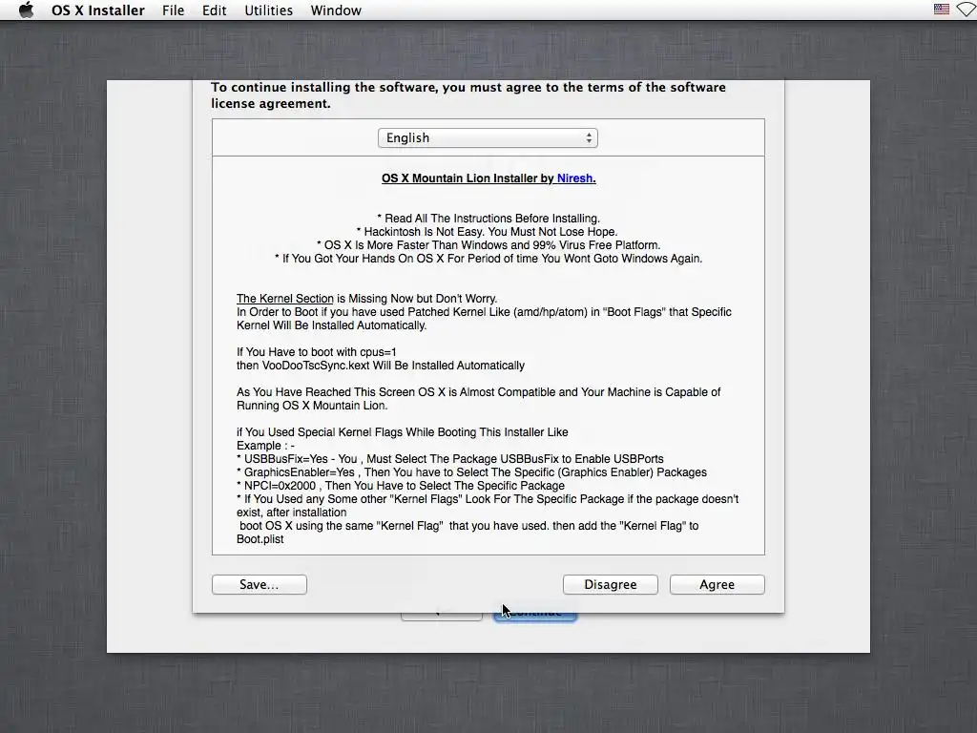Click the "Boot.plist" text

(x=260, y=539)
